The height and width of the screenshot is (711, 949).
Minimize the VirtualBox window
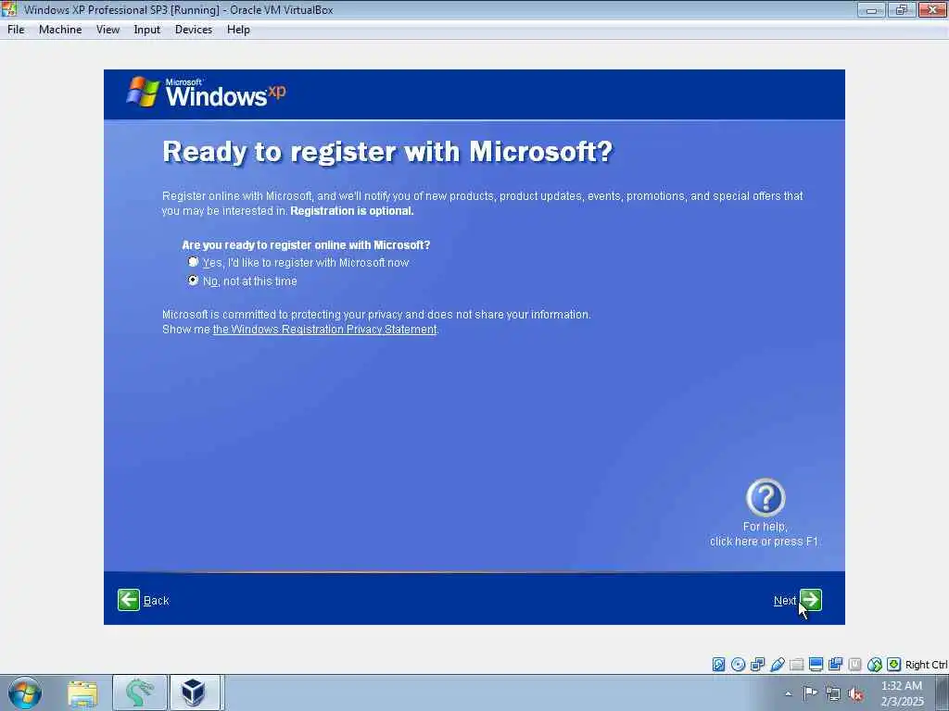(871, 9)
